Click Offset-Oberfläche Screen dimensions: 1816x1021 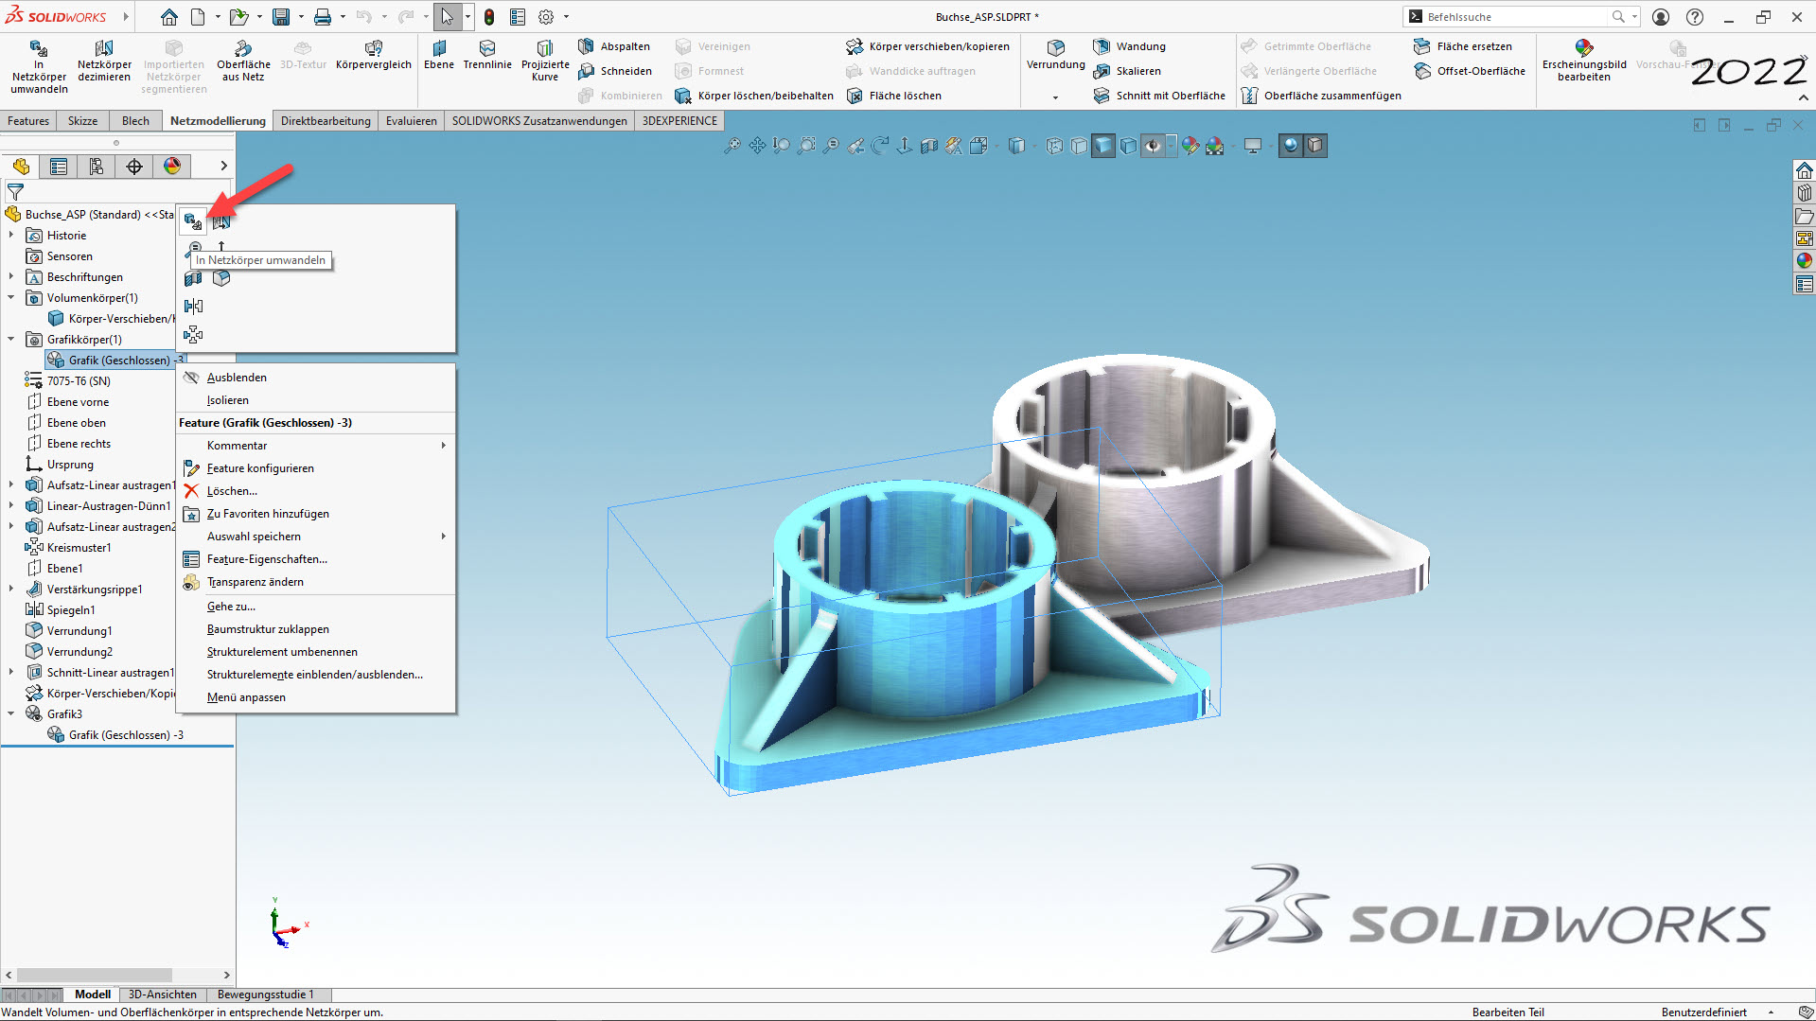(x=1469, y=71)
